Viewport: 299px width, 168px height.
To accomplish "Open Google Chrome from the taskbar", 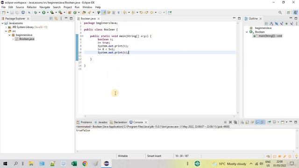I will pos(85,164).
